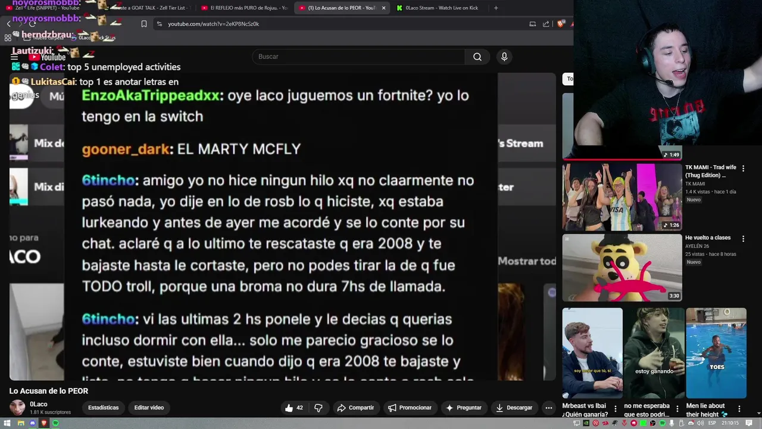Like the video with 42 likes
The image size is (762, 429).
point(294,408)
